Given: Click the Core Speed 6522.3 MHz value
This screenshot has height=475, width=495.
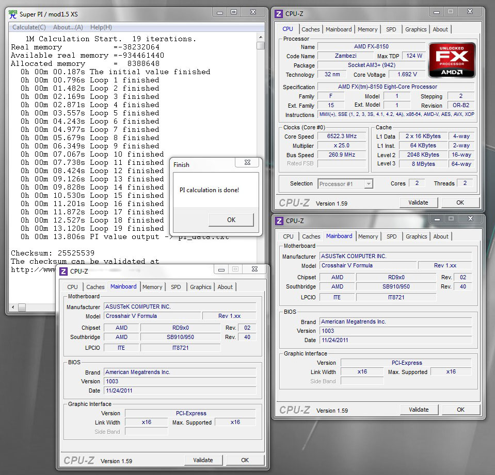Looking at the screenshot, I should pos(342,136).
